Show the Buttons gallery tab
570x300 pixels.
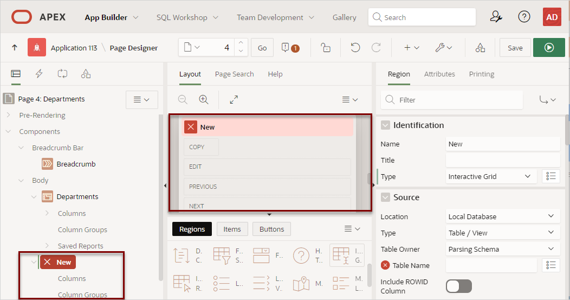[271, 229]
